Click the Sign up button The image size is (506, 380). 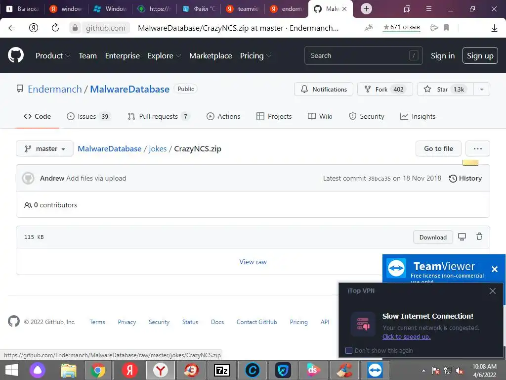480,55
